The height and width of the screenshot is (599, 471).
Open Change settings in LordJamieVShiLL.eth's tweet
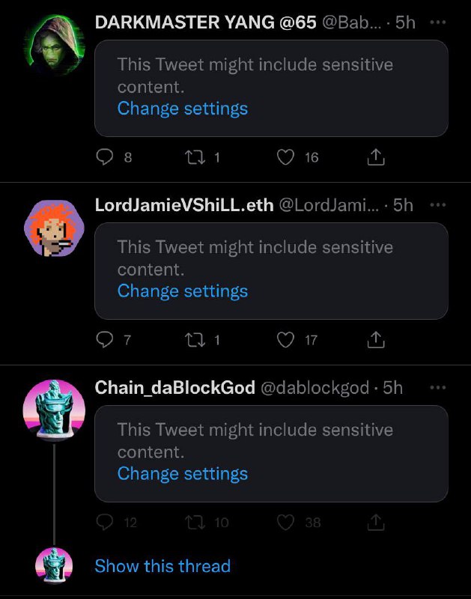click(x=183, y=291)
